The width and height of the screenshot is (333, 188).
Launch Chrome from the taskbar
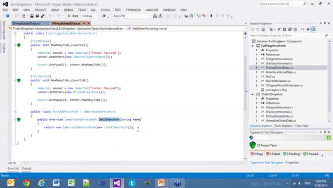pos(26,183)
